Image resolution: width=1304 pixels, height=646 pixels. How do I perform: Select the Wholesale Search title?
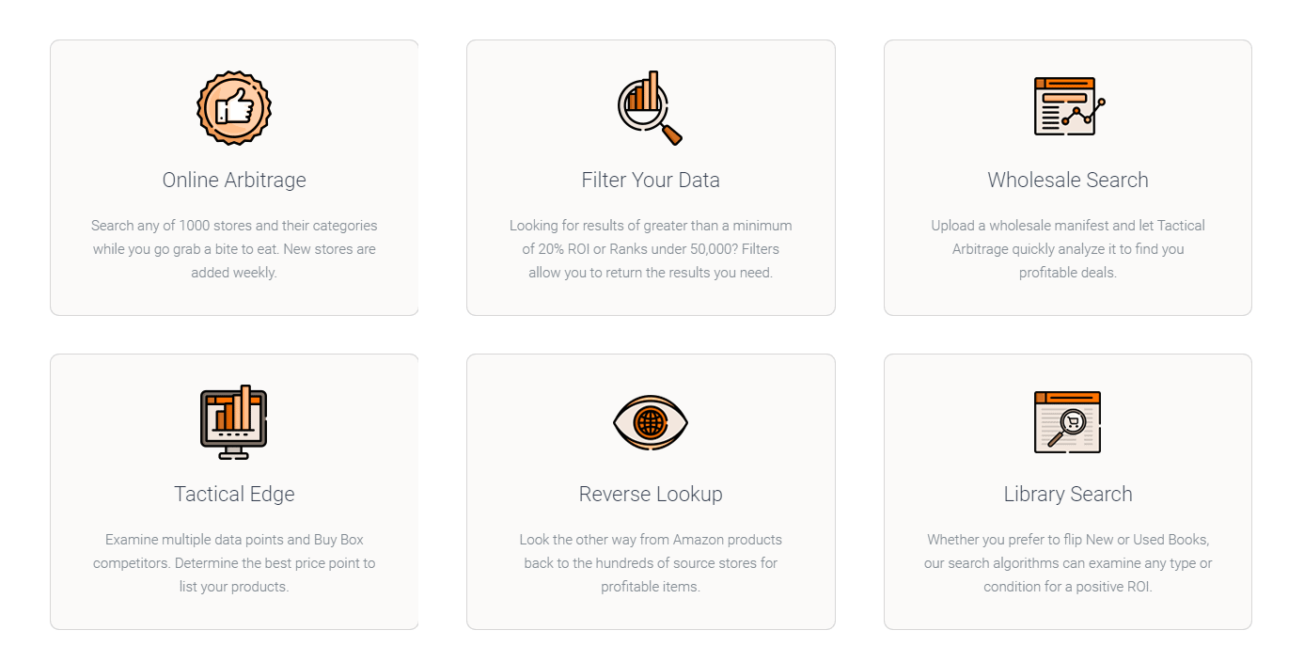coord(1068,180)
